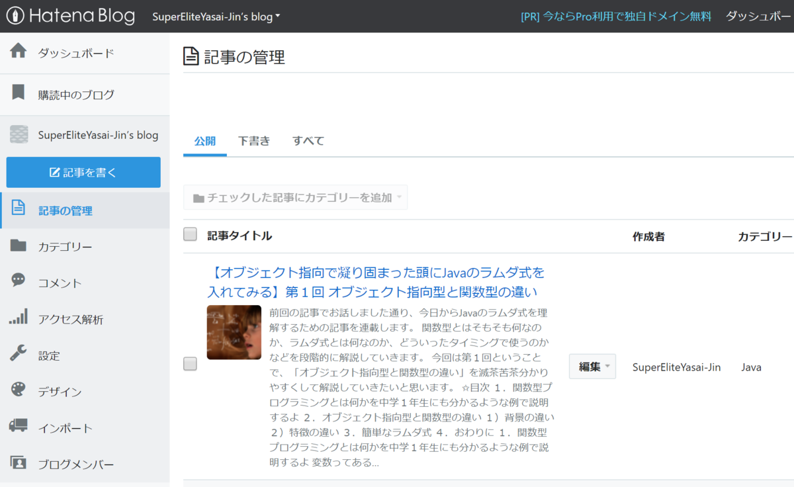
Task: Switch to the すべて tab
Action: pos(308,141)
